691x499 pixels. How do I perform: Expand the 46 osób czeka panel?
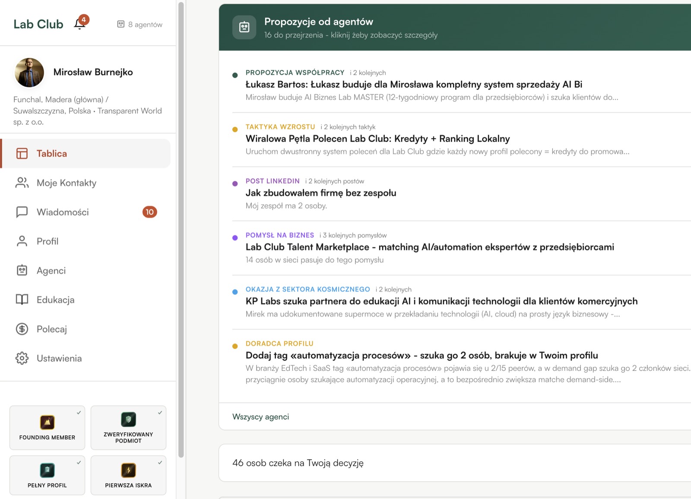pyautogui.click(x=298, y=463)
